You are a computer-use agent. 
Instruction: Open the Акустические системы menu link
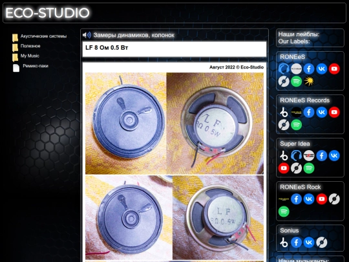(43, 36)
